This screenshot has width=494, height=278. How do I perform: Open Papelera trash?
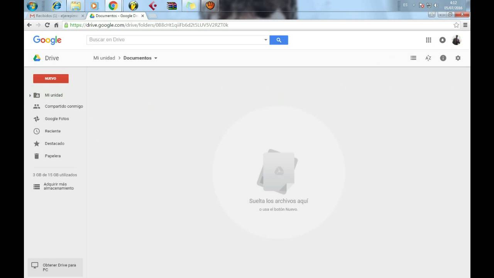click(x=52, y=156)
